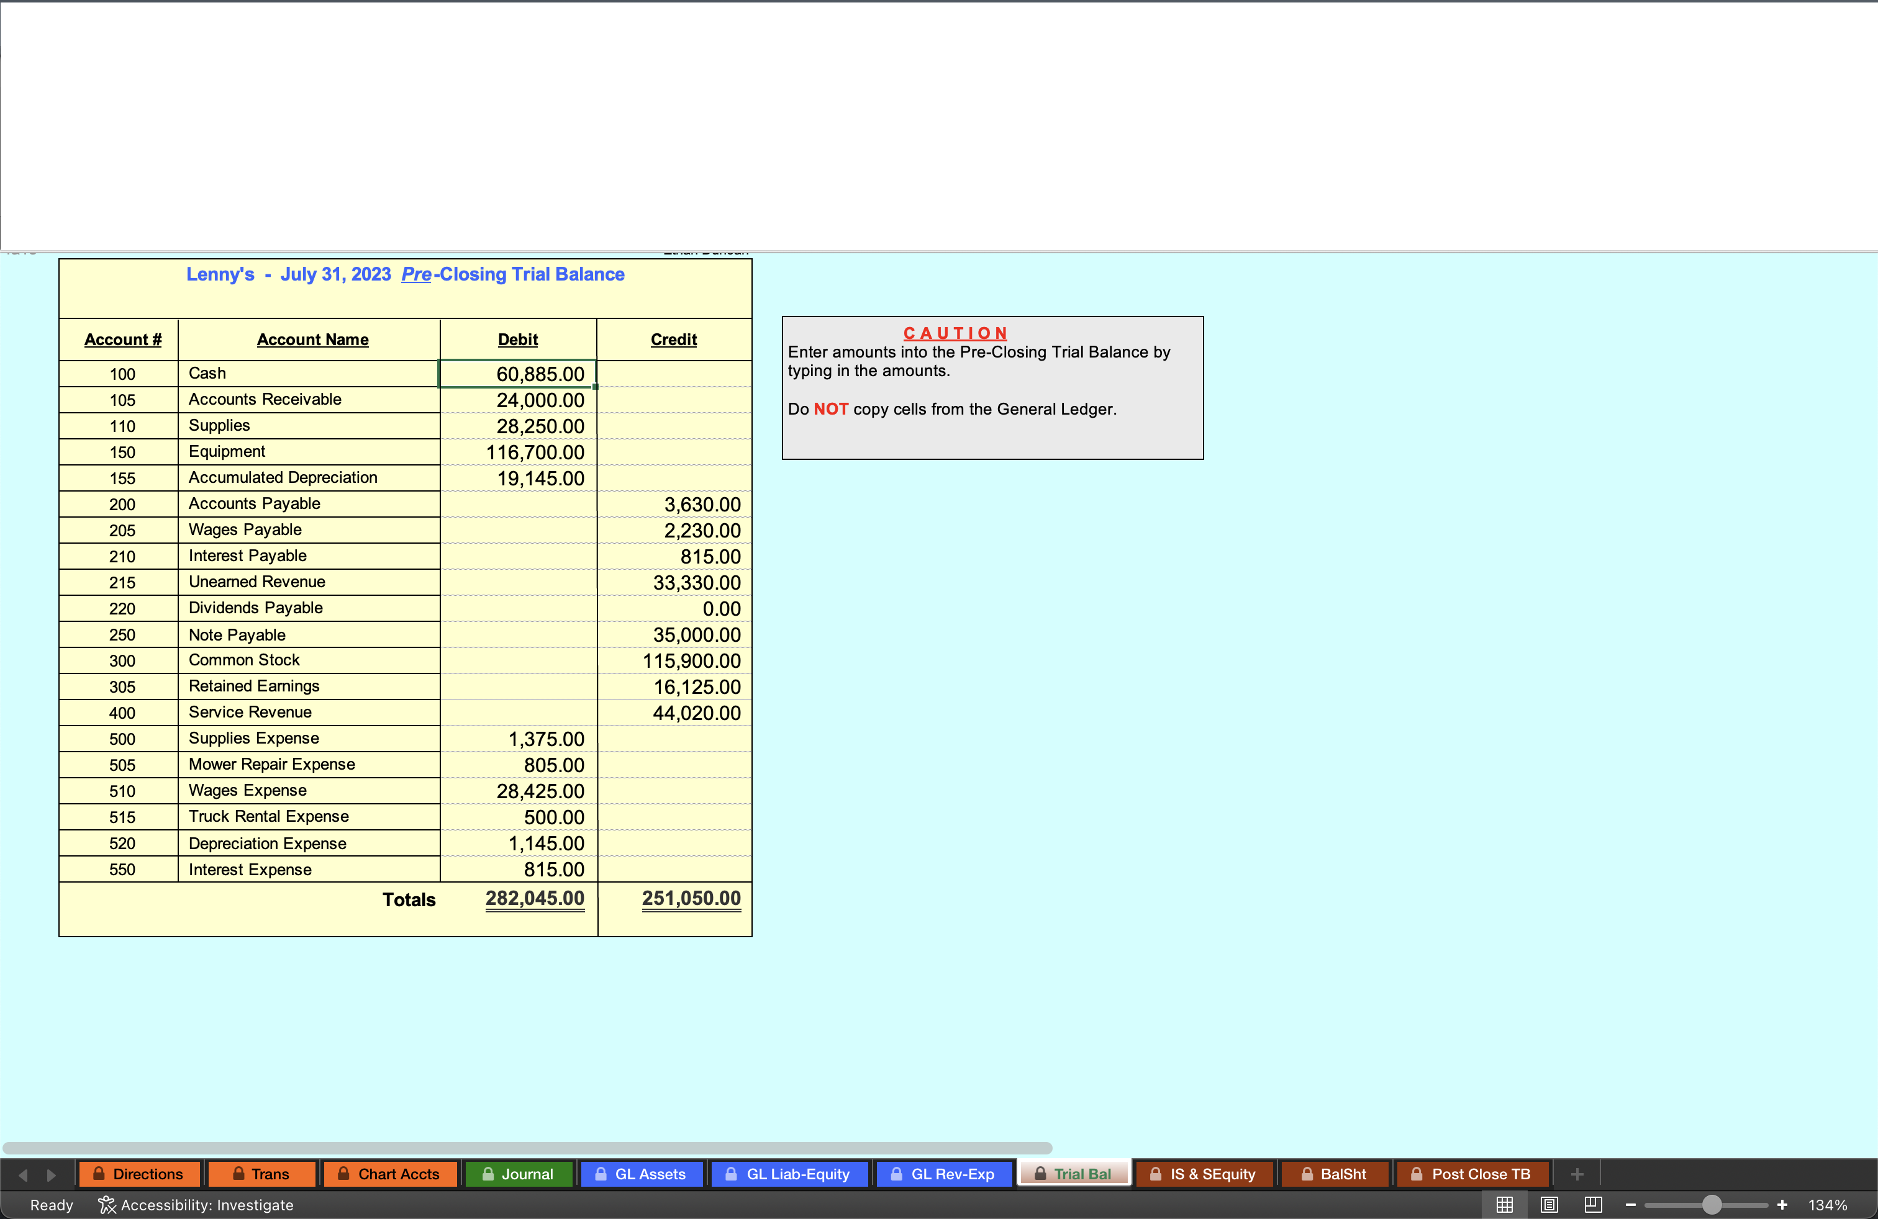
Task: Open Accessibility: Investigate checker
Action: pos(197,1205)
